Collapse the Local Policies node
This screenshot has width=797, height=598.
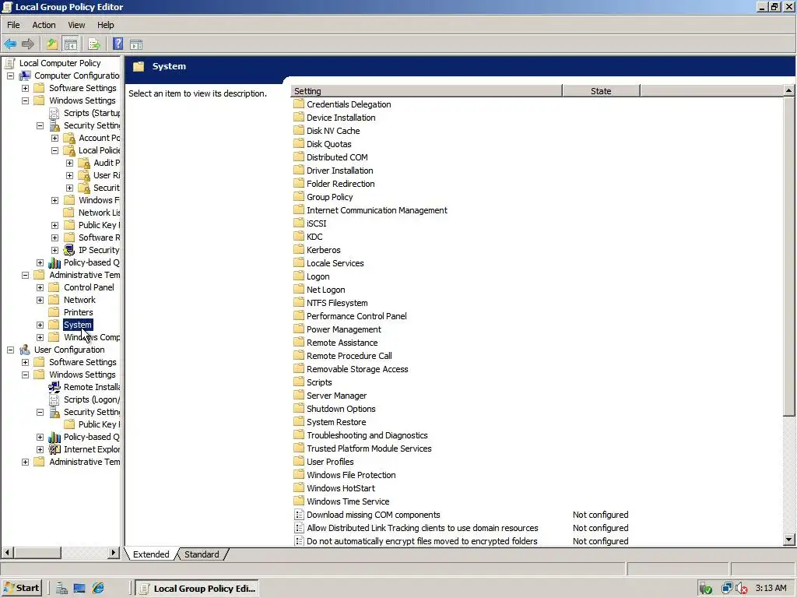[55, 150]
